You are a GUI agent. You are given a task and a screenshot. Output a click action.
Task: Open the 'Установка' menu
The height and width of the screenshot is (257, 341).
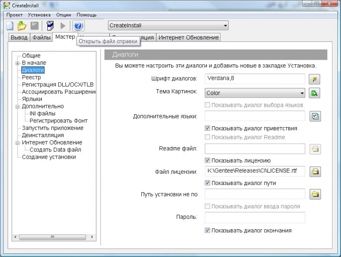pyautogui.click(x=39, y=15)
